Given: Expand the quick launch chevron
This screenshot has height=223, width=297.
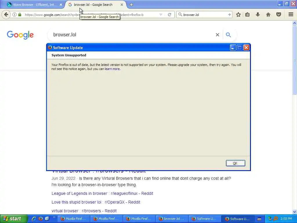Looking at the screenshot, I should click(x=54, y=217).
